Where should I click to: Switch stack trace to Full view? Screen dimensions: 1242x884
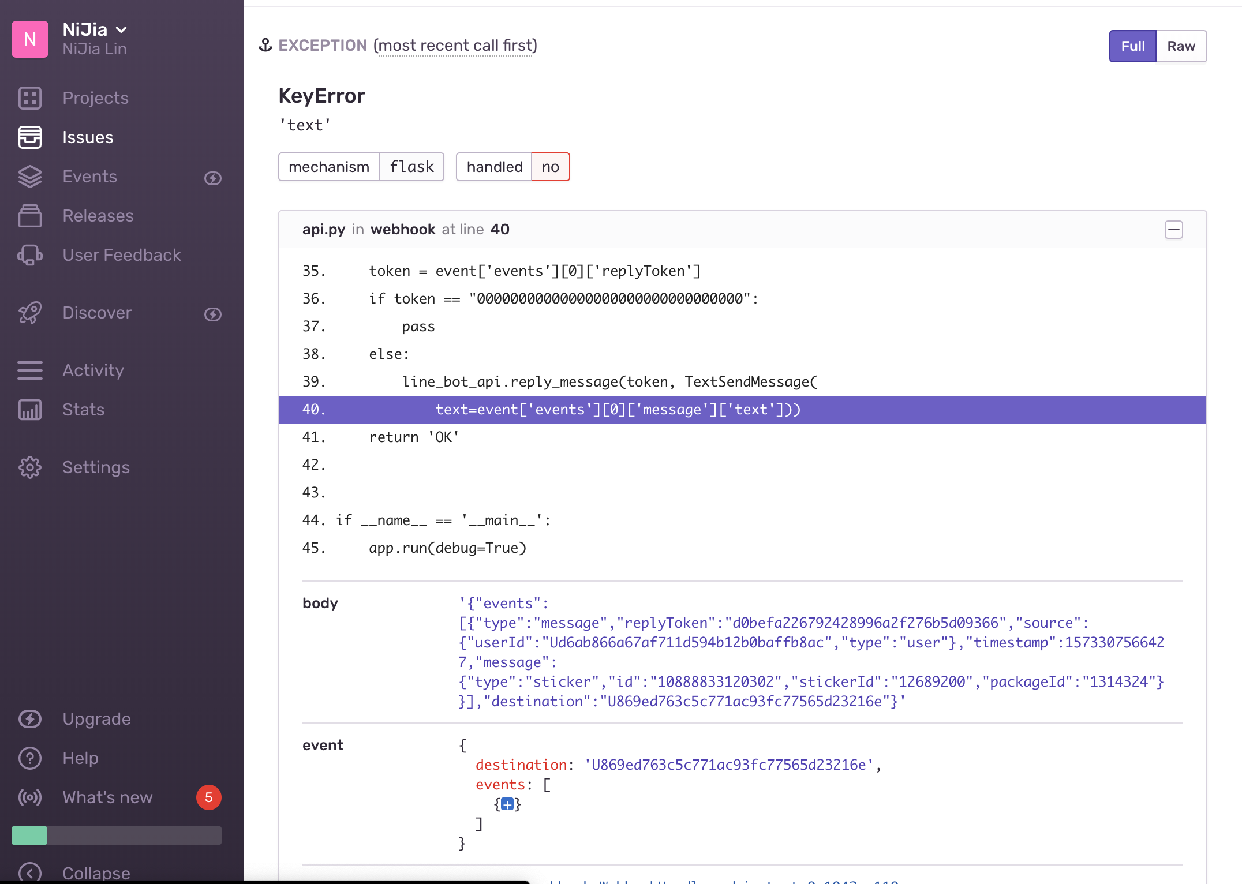pyautogui.click(x=1132, y=46)
